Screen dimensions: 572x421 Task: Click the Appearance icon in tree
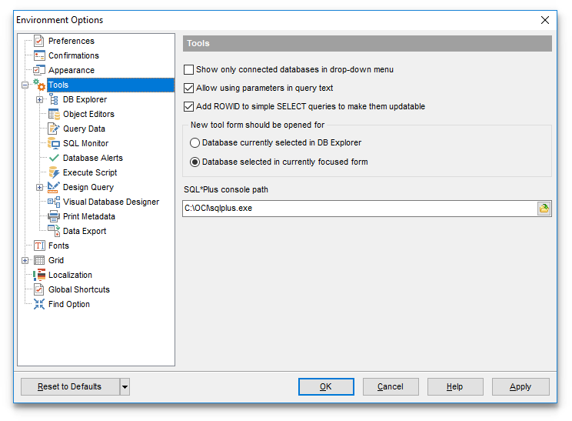point(39,70)
